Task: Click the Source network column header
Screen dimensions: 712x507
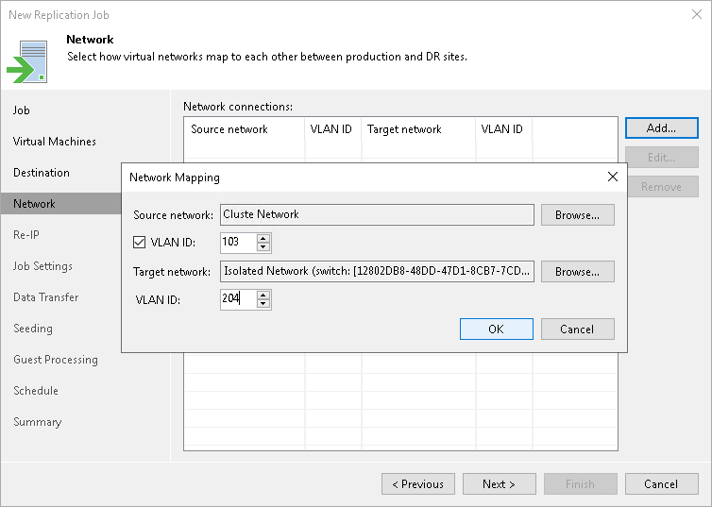Action: click(229, 129)
